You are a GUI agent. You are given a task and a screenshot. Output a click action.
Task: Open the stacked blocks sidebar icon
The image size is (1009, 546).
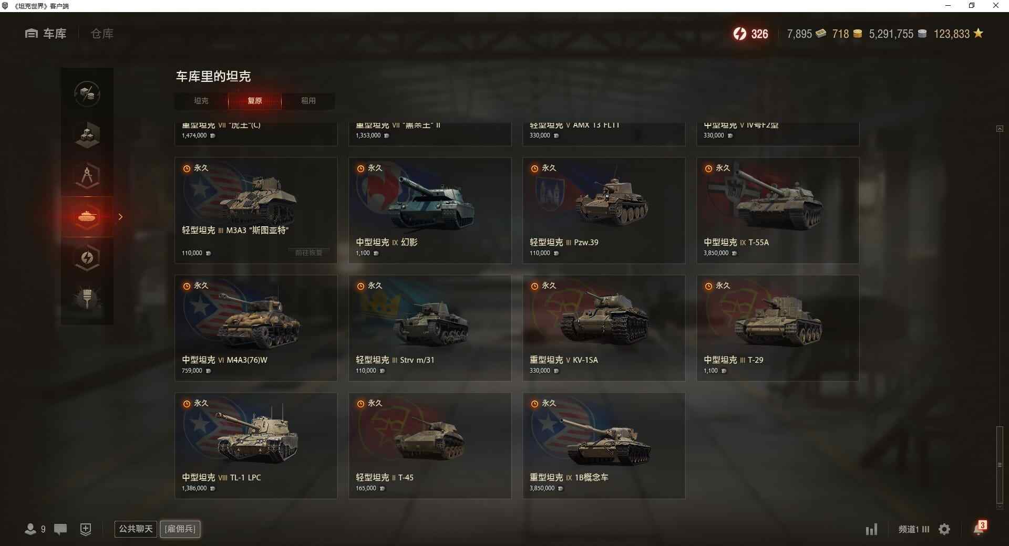[87, 135]
